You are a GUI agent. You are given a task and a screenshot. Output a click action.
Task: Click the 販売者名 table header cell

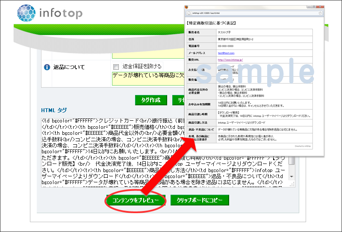201,33
